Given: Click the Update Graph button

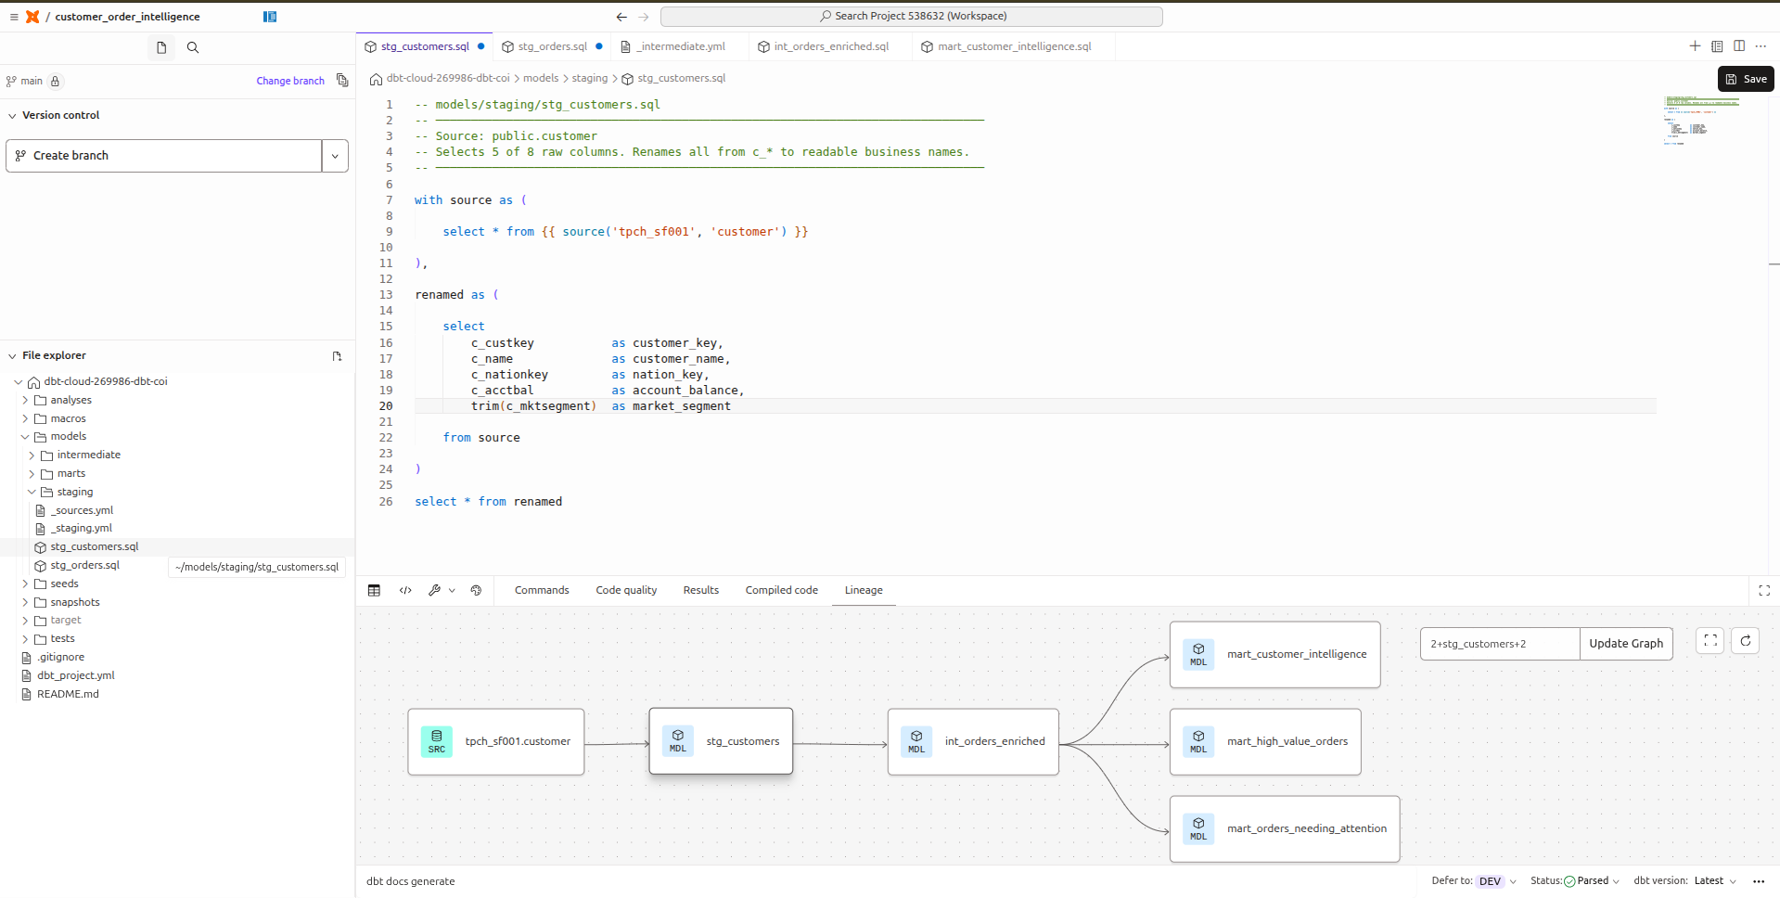Looking at the screenshot, I should [1626, 644].
